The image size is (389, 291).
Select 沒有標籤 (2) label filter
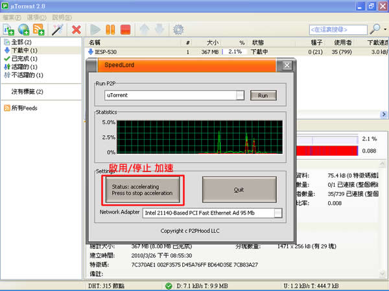(x=27, y=92)
